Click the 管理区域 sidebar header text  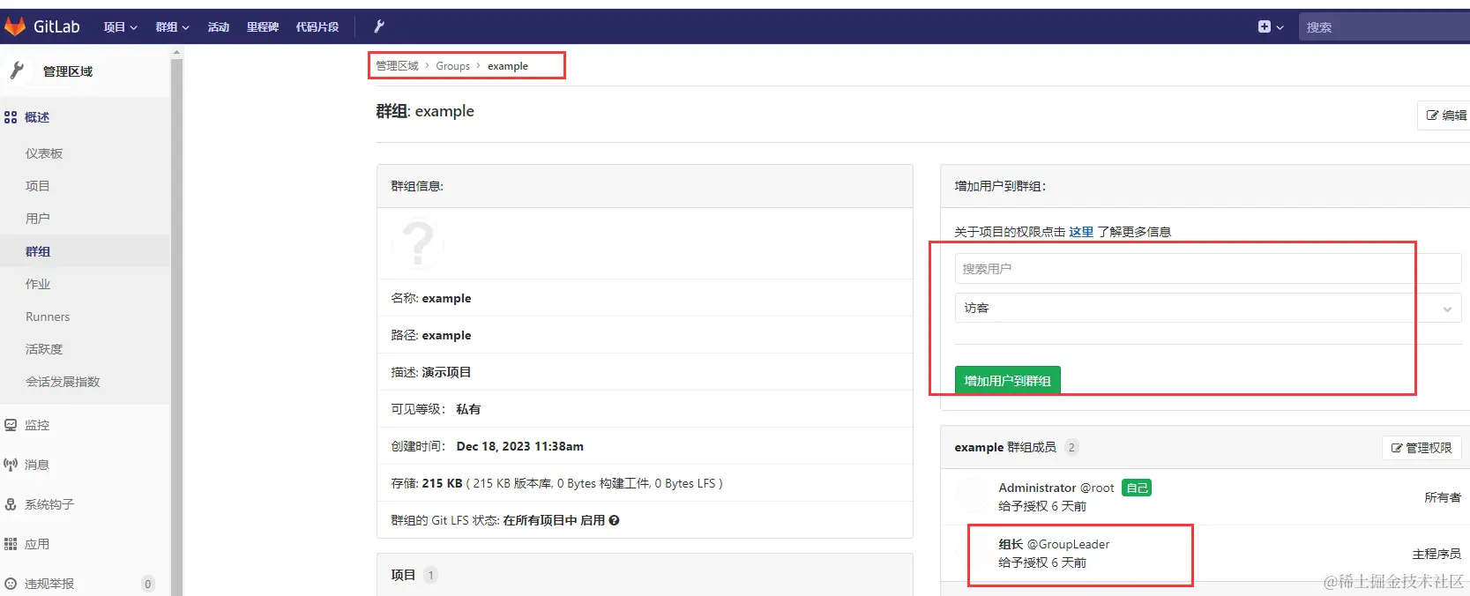click(x=68, y=71)
